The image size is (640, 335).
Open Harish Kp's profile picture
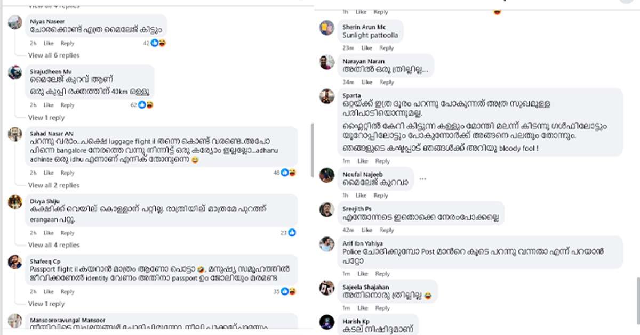pos(327,322)
